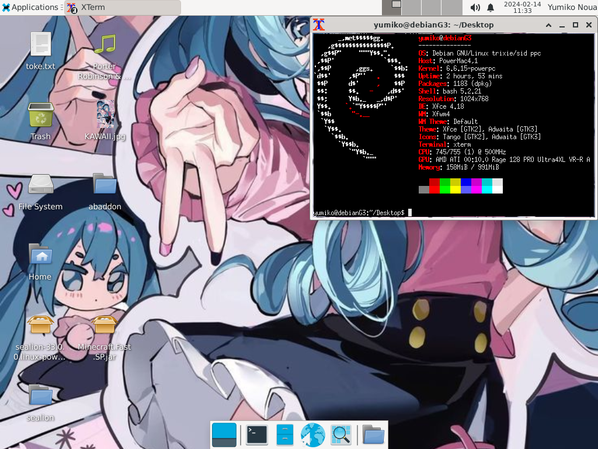Switch to the fourth workspace
Viewport: 598px width, 449px height.
click(x=452, y=7)
